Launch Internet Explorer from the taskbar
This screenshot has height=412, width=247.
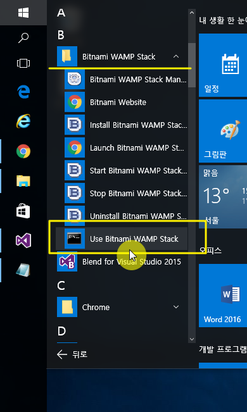pos(23,121)
